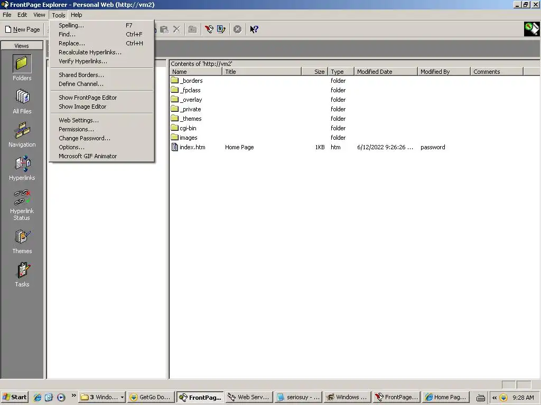The width and height of the screenshot is (541, 405).
Task: Open the Themes view
Action: click(22, 241)
